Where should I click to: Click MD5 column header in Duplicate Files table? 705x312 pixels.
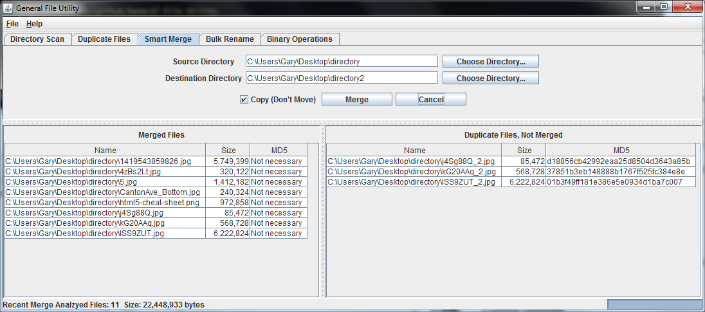[621, 151]
